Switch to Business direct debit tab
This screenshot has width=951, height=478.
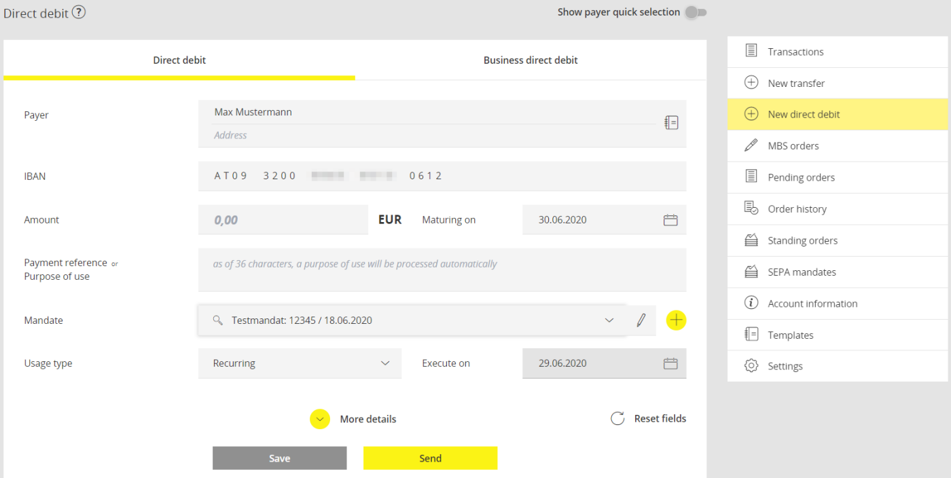point(531,60)
